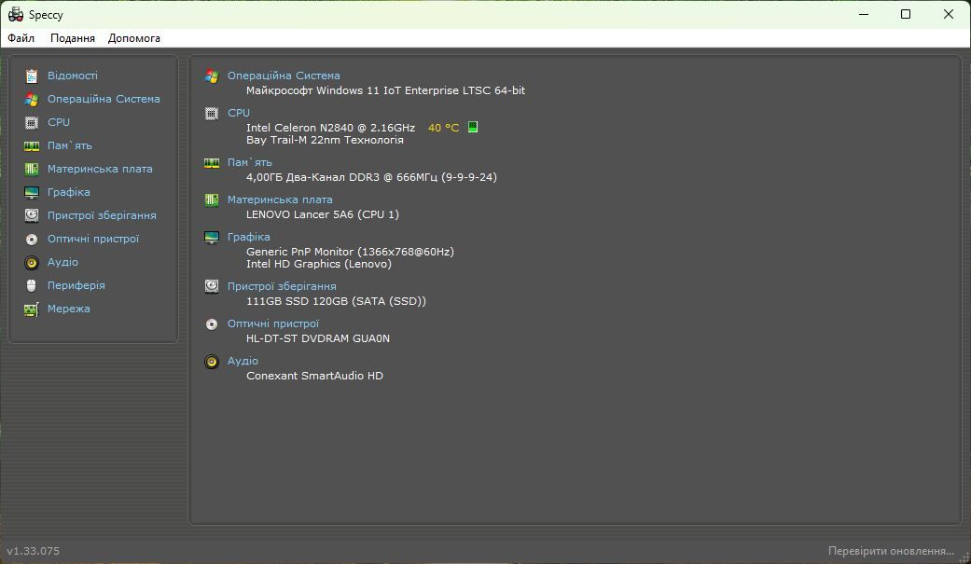Click the v1.33.075 version label
971x564 pixels.
tap(34, 551)
